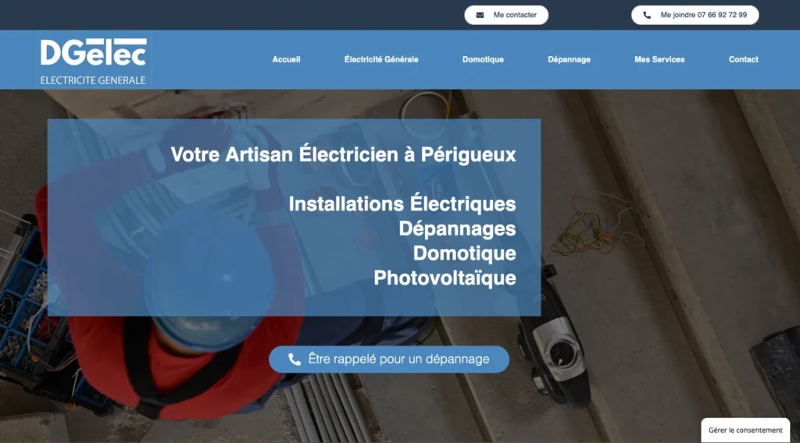Viewport: 800px width, 443px height.
Task: Click the Installations Électriques text
Action: [402, 204]
